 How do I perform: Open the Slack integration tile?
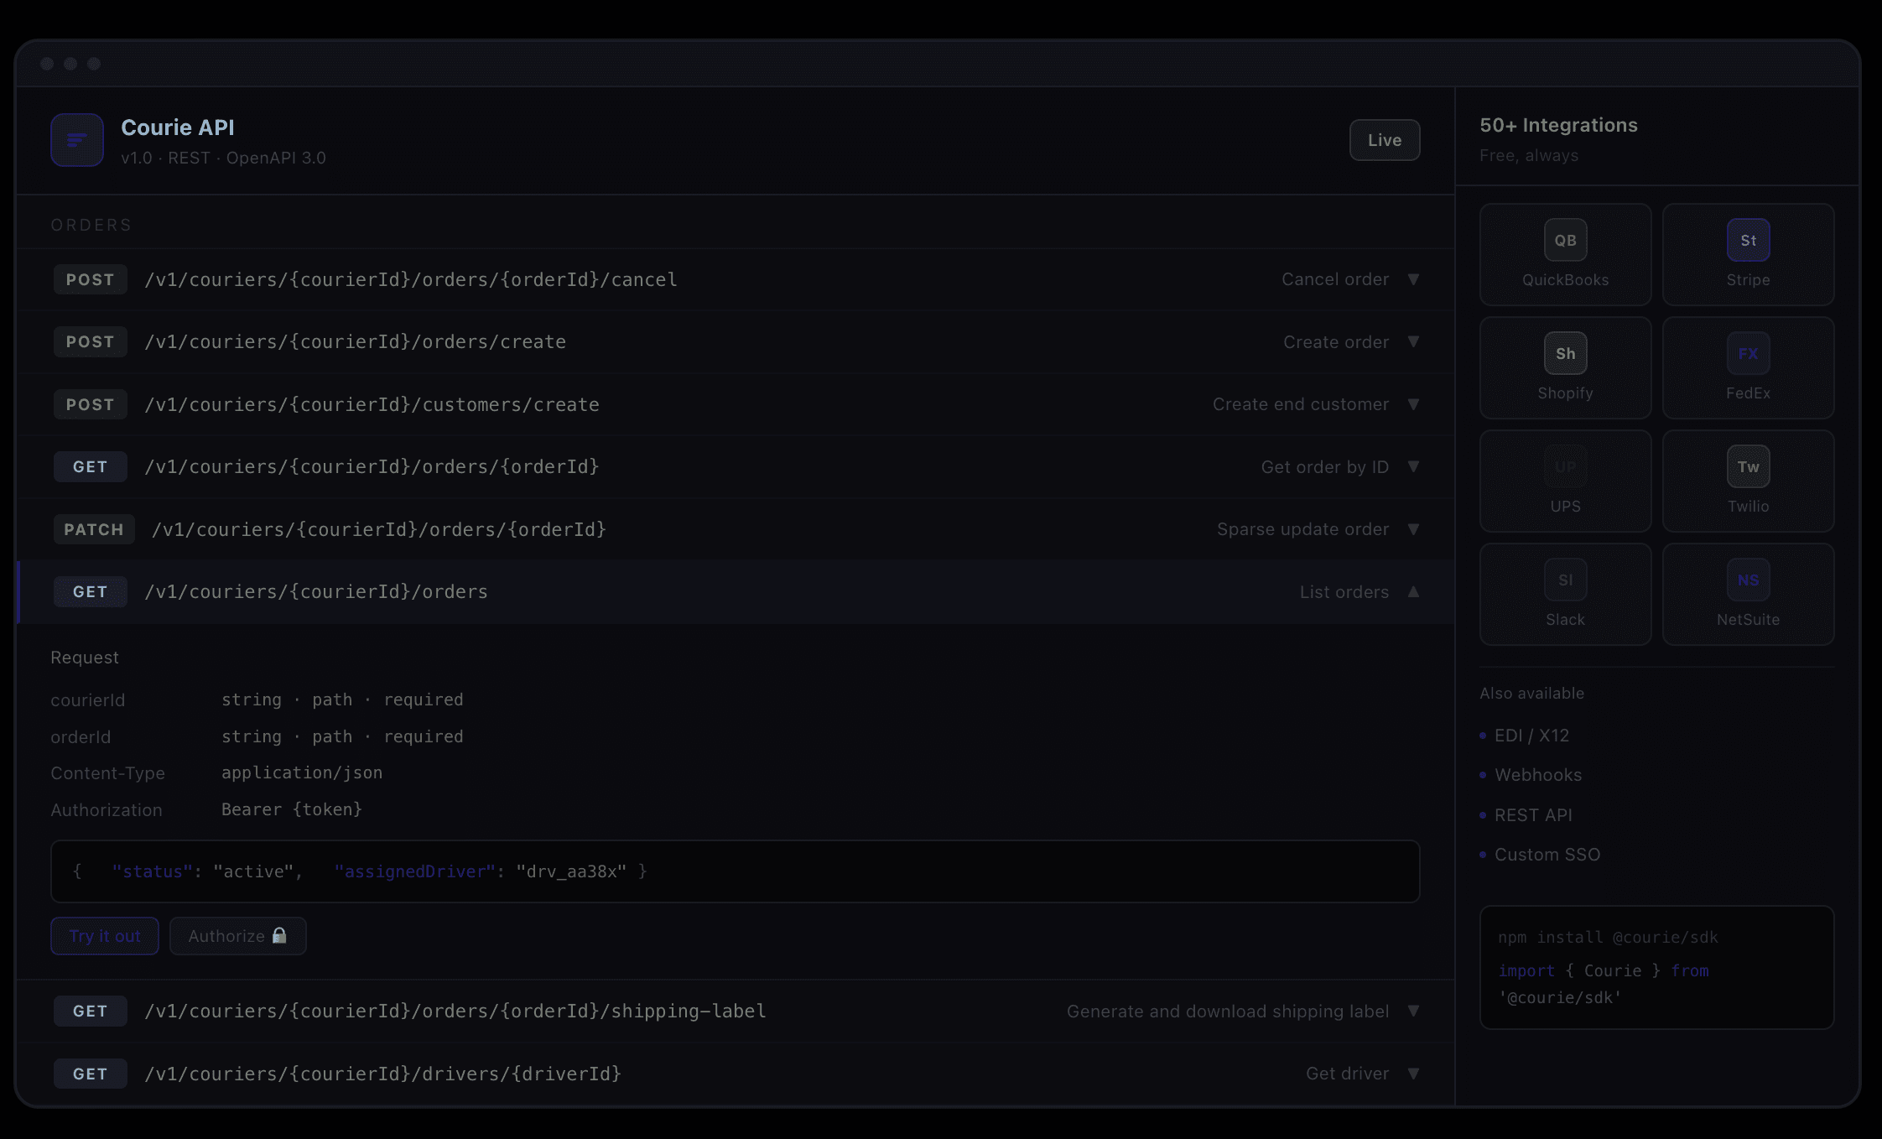coord(1565,594)
